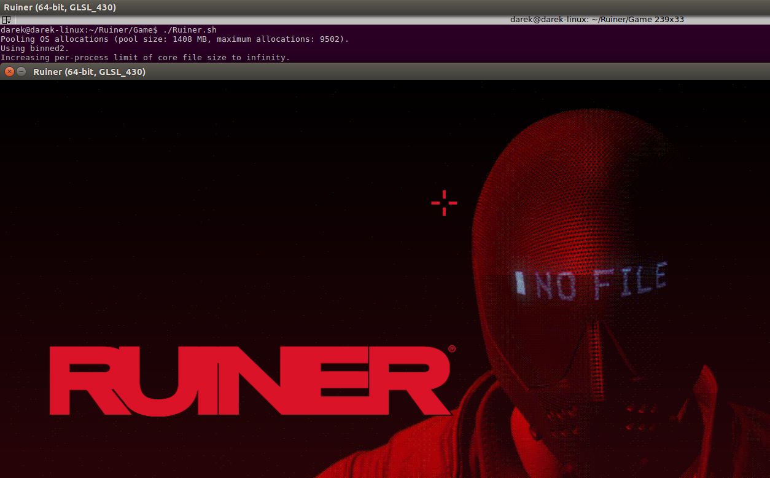Click the terminal title darek@darek-linux

coord(597,20)
